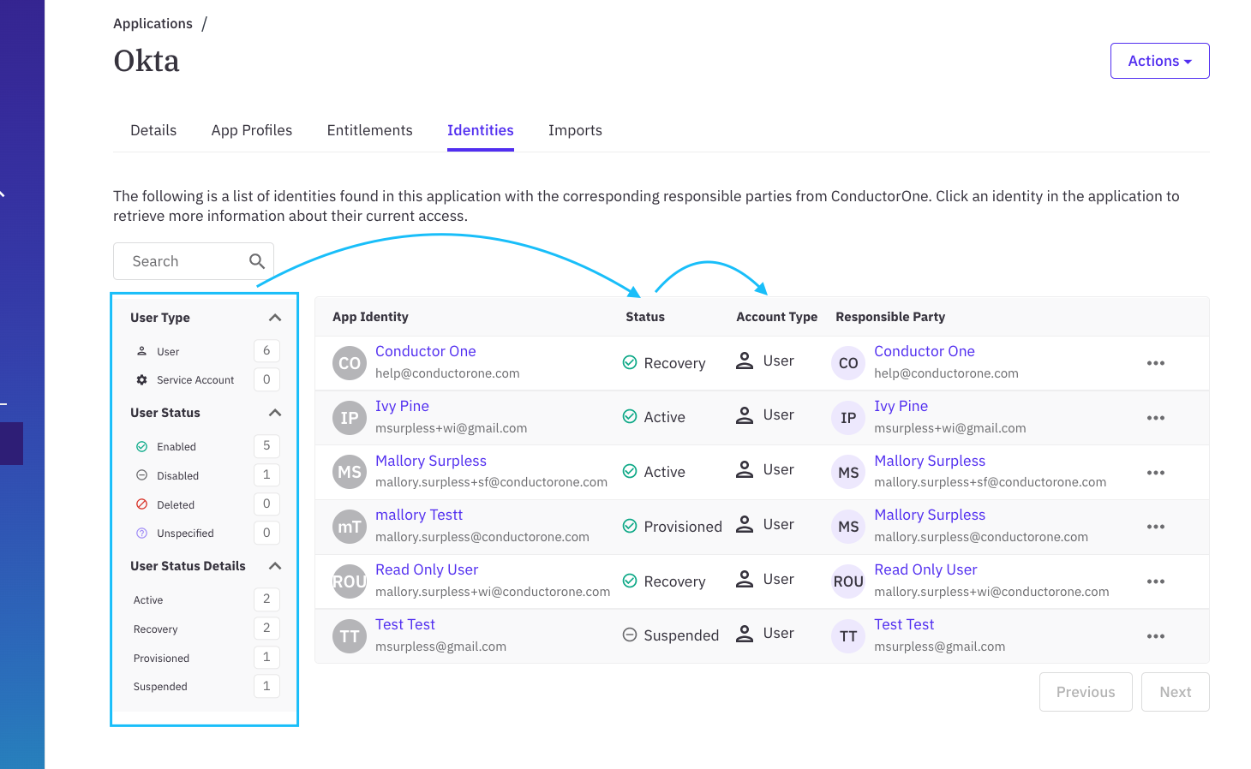Open mallory Testt identity link

[x=419, y=515]
